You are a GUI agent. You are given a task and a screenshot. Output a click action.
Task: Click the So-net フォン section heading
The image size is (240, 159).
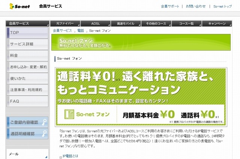(69, 59)
